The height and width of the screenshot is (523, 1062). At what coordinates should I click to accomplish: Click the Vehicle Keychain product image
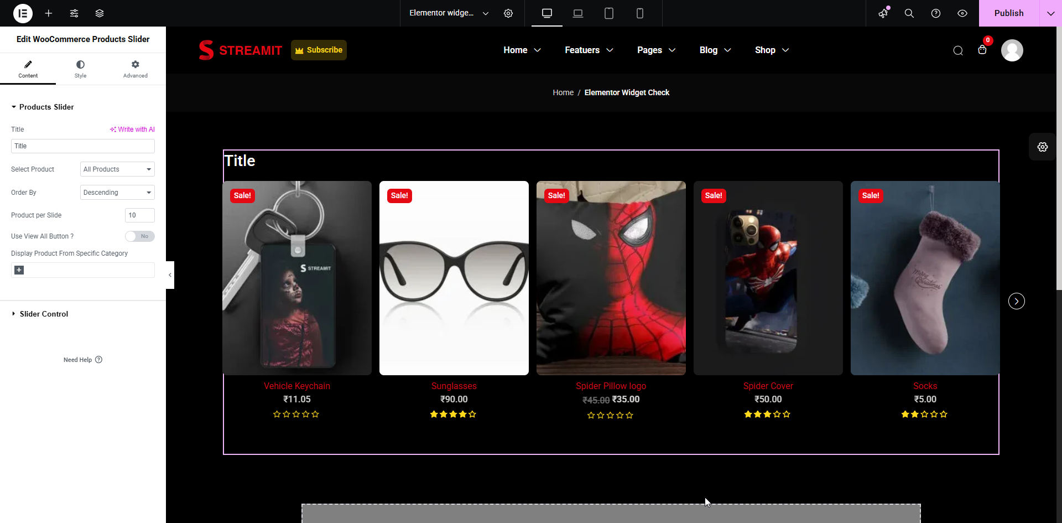click(297, 278)
